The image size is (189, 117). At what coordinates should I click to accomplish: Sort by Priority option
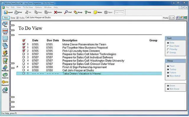(168, 49)
